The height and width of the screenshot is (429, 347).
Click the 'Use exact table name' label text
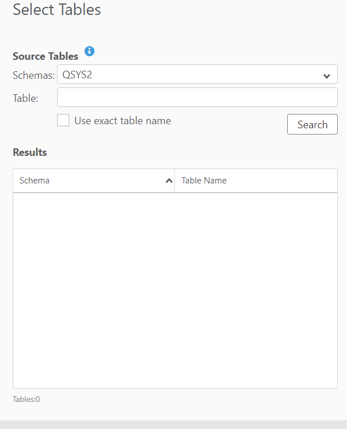[123, 121]
